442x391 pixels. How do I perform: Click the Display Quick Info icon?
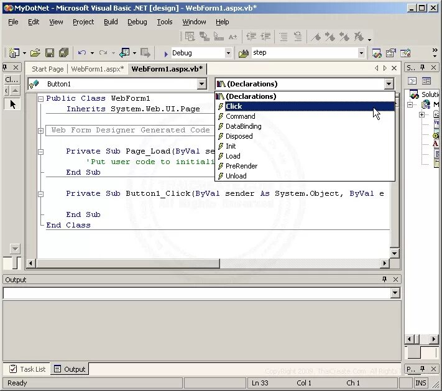tap(219, 37)
